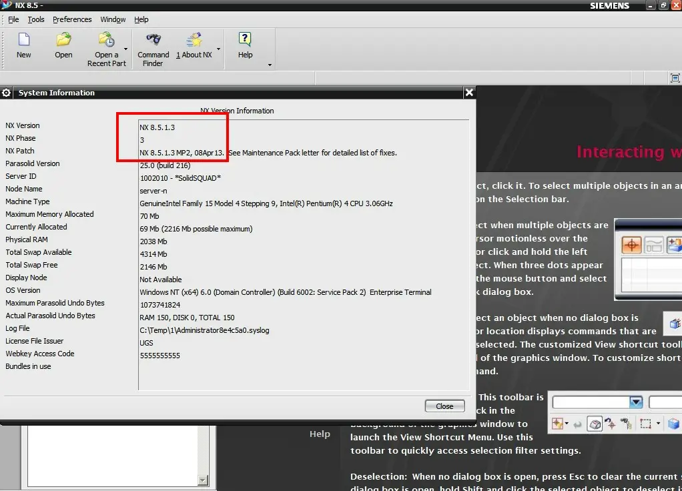This screenshot has height=491, width=682.
Task: Click the New file toolbar icon
Action: point(24,40)
